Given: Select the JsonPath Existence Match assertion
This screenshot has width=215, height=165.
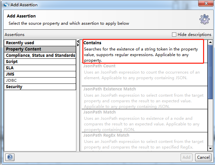Looking at the screenshot, I should point(145,98).
